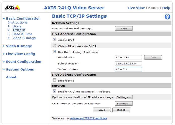Expand Live View Config menu

coord(20,54)
